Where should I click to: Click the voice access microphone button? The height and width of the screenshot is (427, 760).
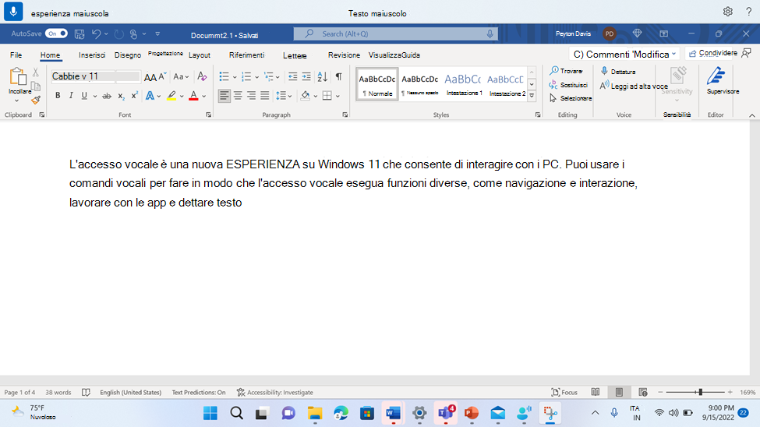[13, 11]
